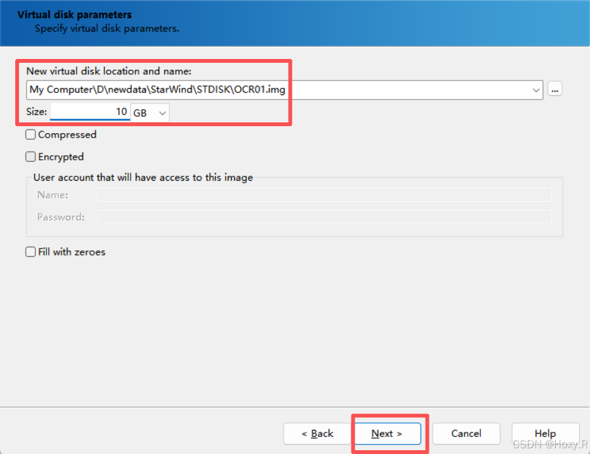Tick the Fill with zeroes checkbox

(30, 252)
